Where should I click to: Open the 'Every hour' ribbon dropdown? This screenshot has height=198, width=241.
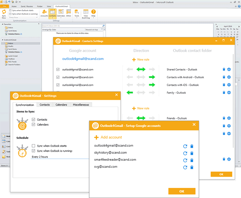(23, 17)
